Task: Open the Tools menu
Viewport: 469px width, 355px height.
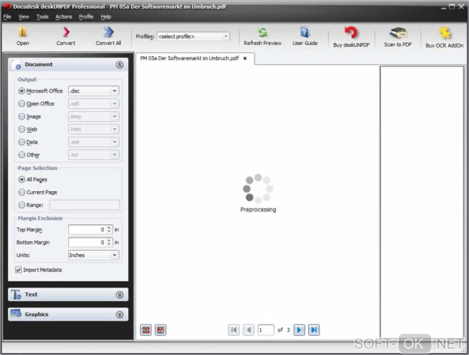Action: (42, 17)
